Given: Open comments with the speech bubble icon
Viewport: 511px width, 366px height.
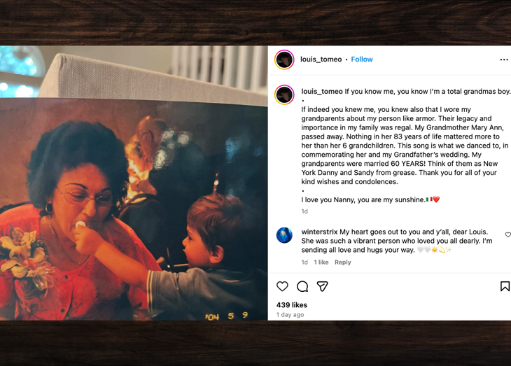Looking at the screenshot, I should [x=302, y=286].
